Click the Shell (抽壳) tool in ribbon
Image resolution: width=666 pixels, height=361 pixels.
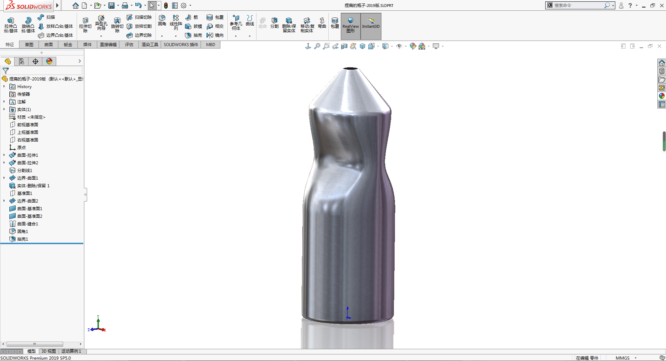(x=194, y=35)
